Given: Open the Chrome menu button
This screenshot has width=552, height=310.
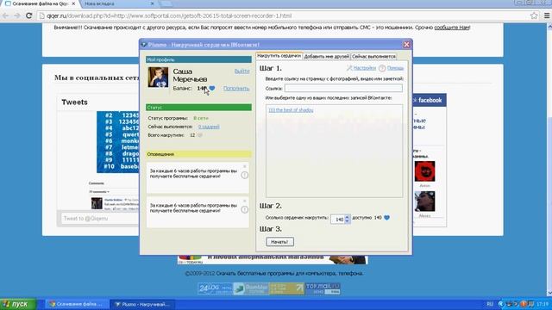Looking at the screenshot, I should (x=547, y=15).
